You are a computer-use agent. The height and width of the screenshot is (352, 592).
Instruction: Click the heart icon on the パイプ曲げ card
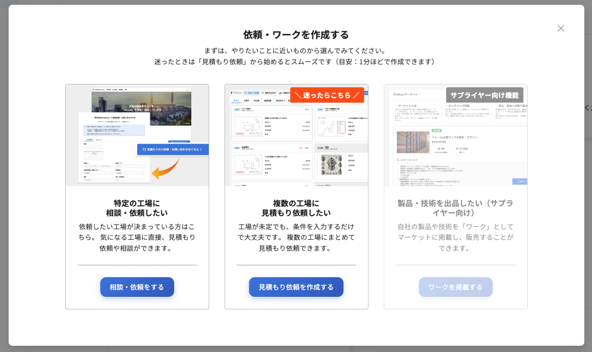[307, 109]
